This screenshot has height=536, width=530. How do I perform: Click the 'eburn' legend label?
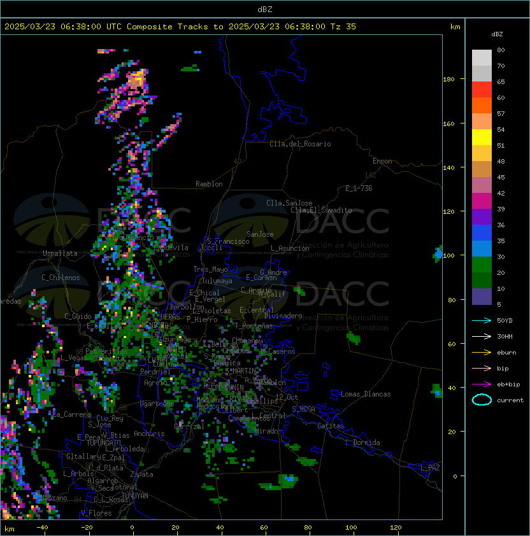point(506,353)
